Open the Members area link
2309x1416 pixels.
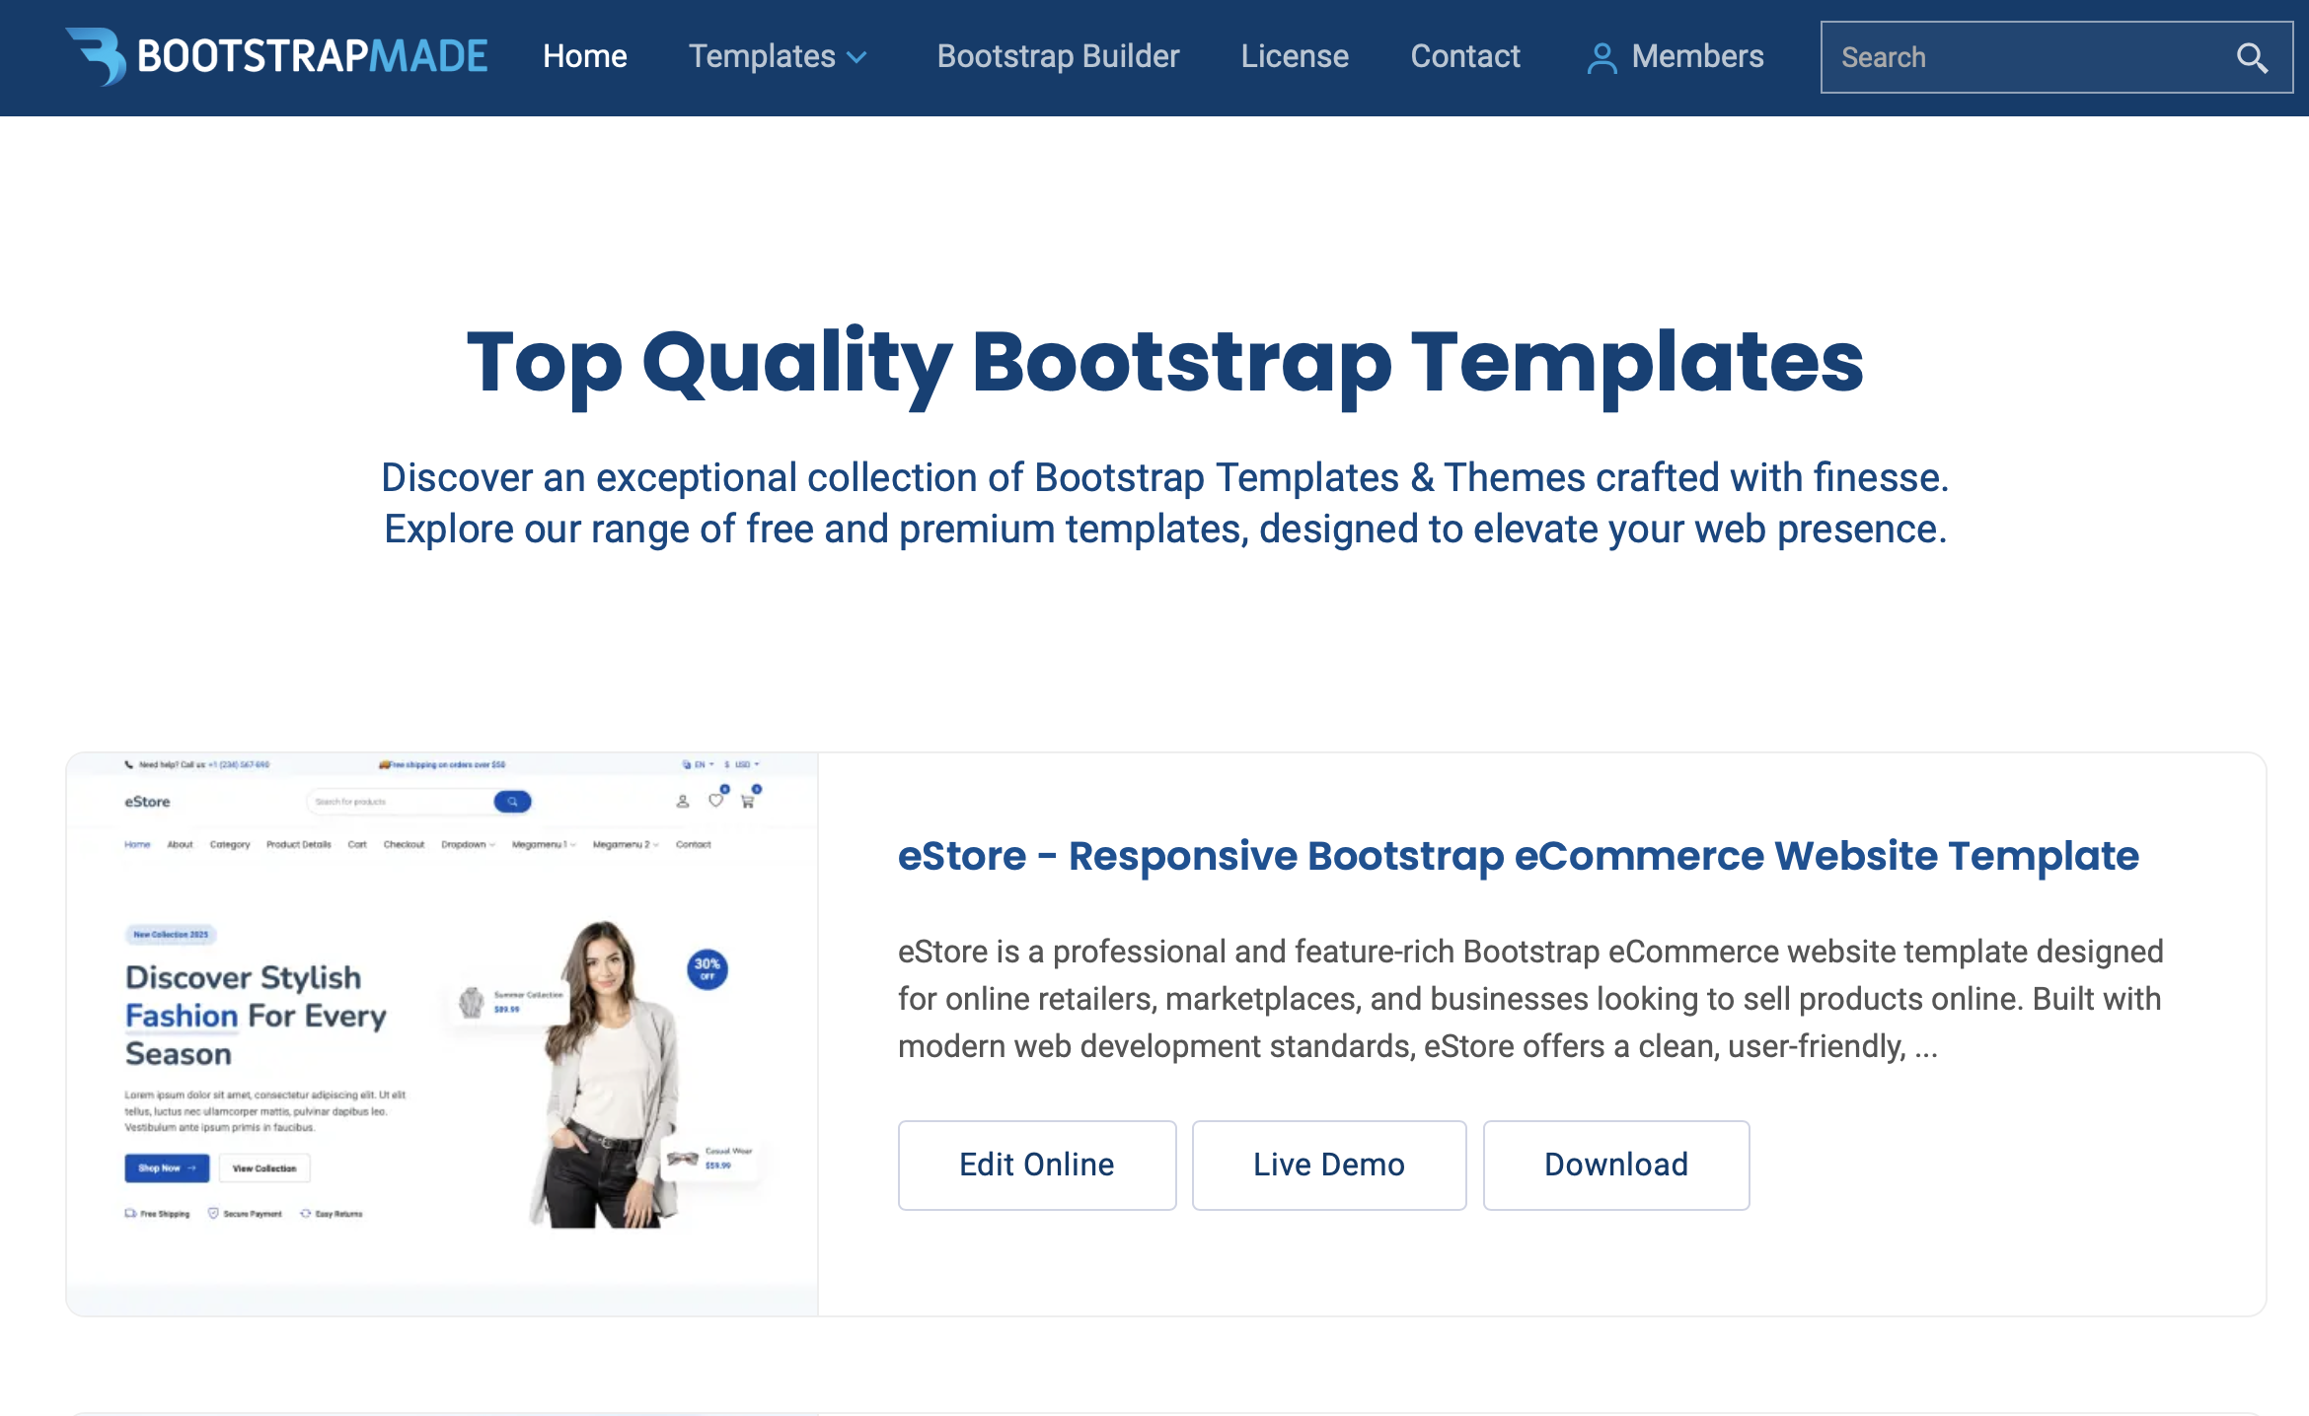point(1675,56)
